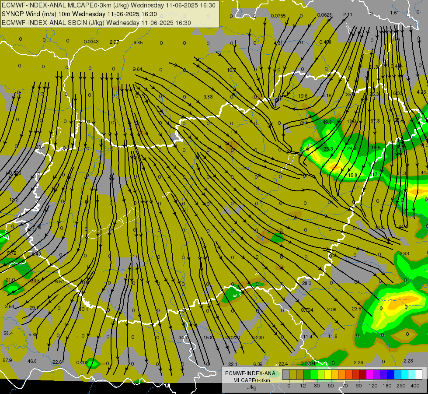This screenshot has width=428, height=394.
Task: Click the map value 34.6
Action: tap(304, 149)
